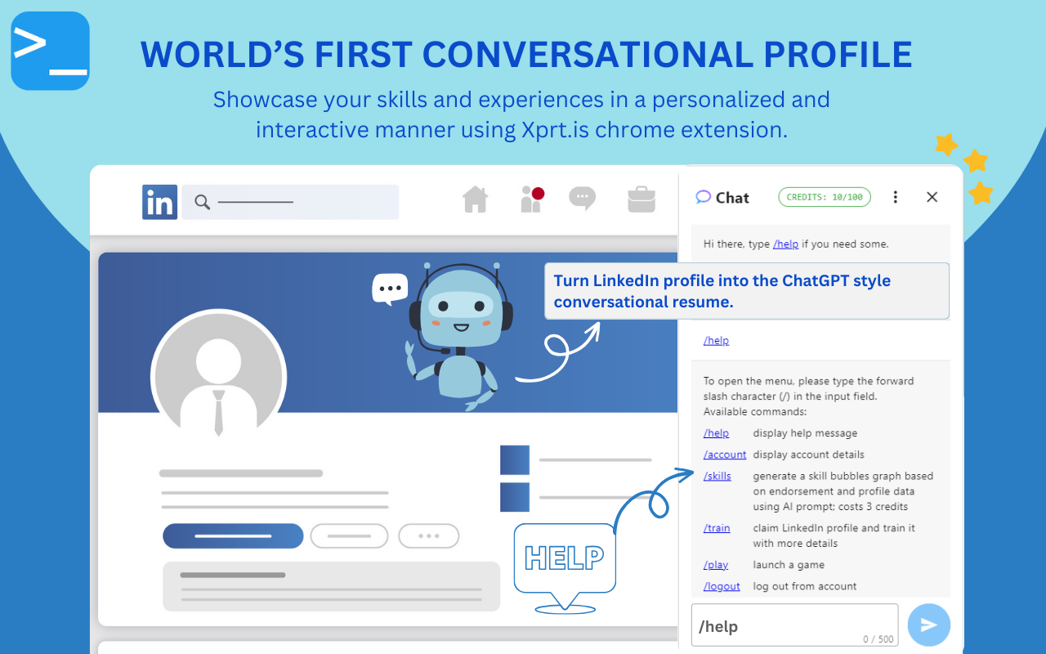The height and width of the screenshot is (654, 1046).
Task: Open the LinkedIn home icon
Action: (476, 199)
